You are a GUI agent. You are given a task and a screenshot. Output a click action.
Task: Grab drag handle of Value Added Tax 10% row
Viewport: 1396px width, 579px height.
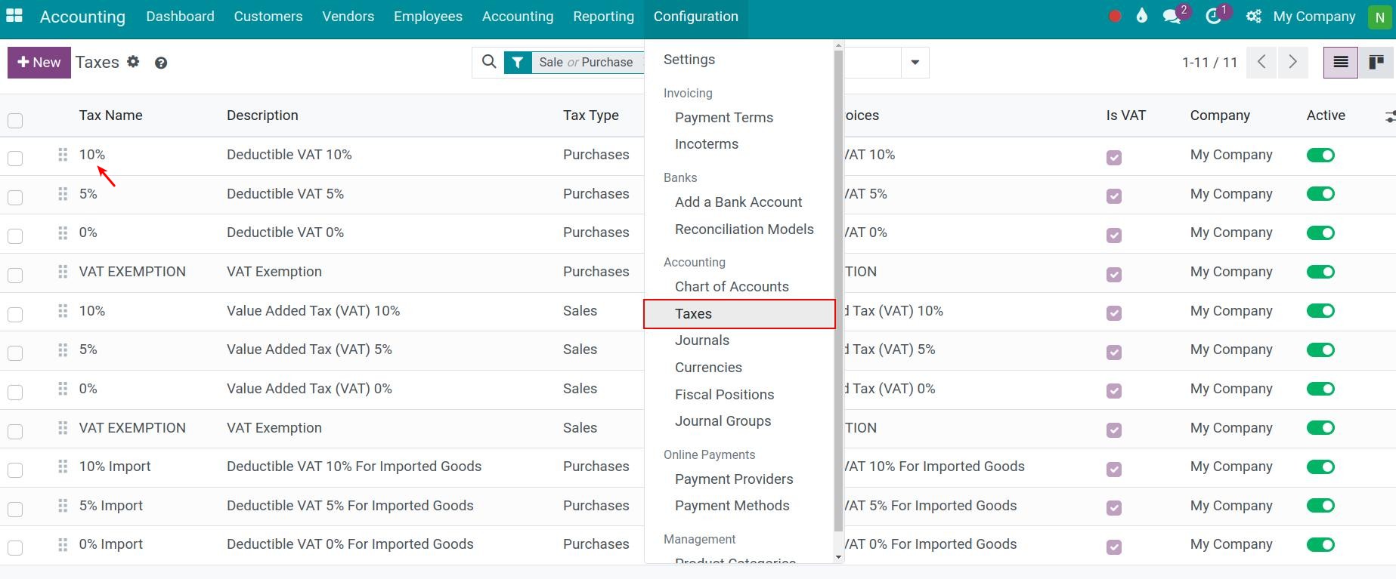coord(63,311)
